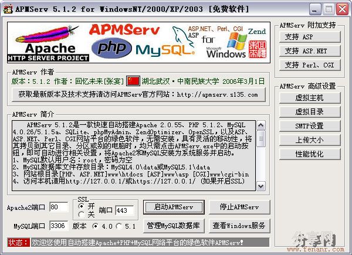352x255 pixels.
Task: Click the SSL 端口 input field showing 443
Action: click(x=124, y=210)
